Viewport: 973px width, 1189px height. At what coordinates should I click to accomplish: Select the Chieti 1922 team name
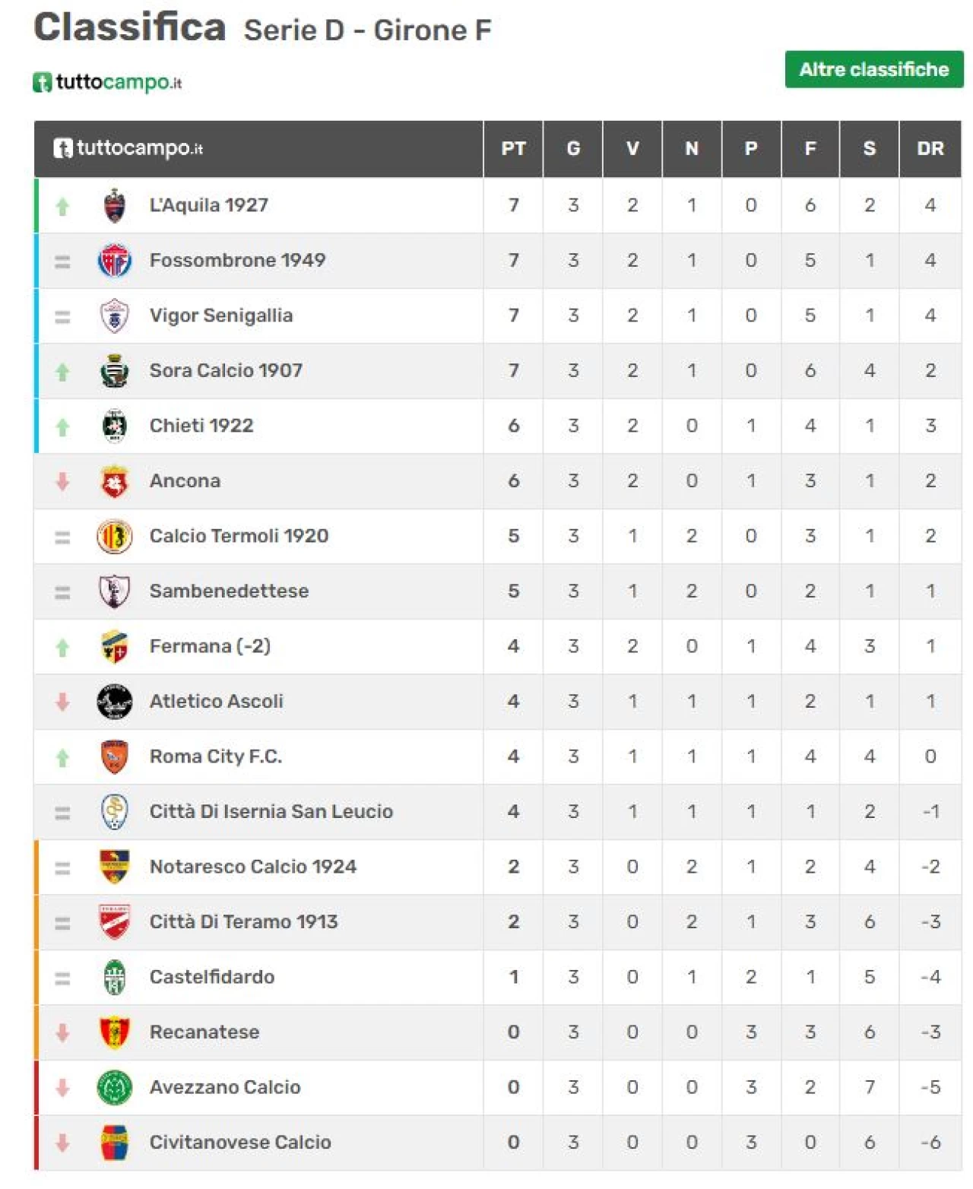[x=201, y=426]
